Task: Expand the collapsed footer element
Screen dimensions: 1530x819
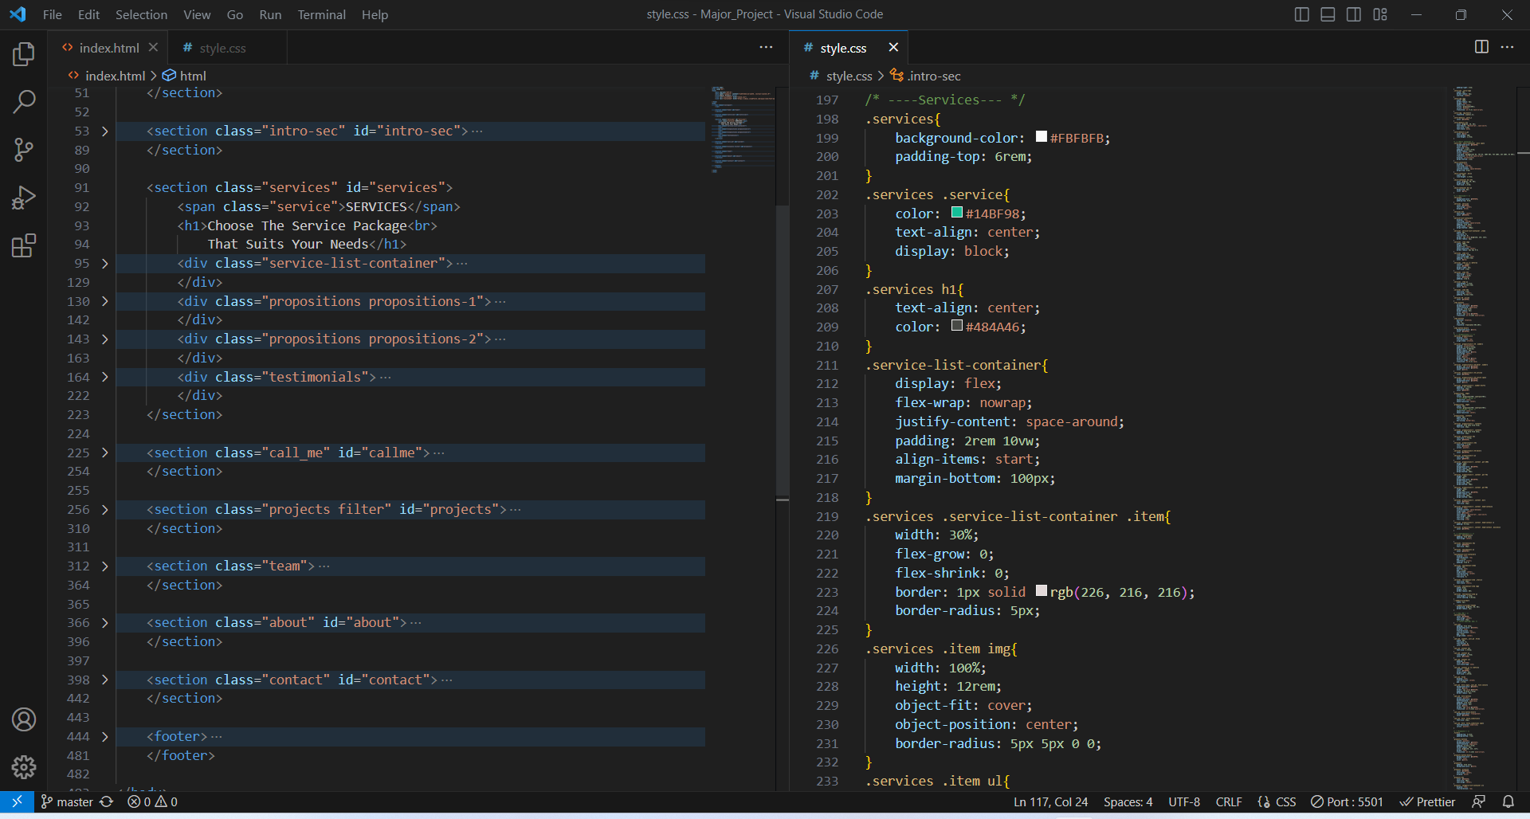Action: [x=104, y=736]
